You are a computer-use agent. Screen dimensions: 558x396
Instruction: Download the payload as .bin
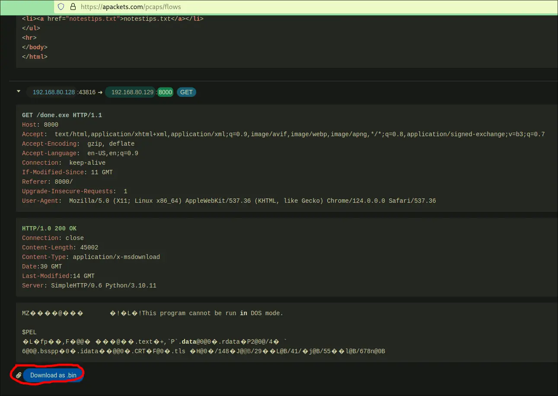point(53,375)
